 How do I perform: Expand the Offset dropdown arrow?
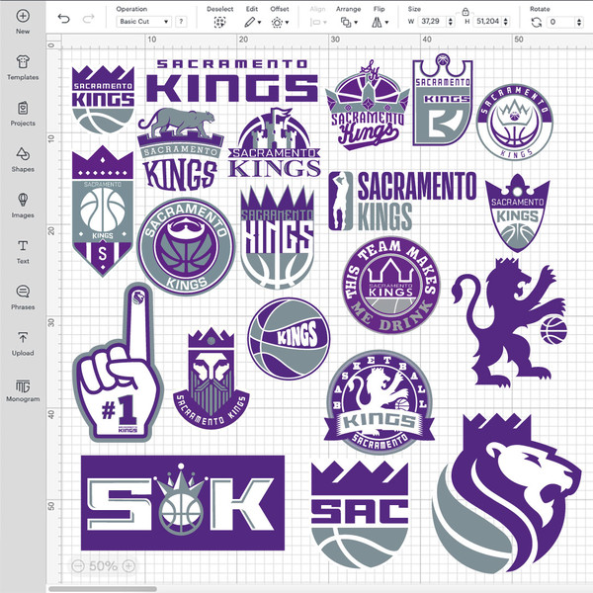pyautogui.click(x=287, y=23)
